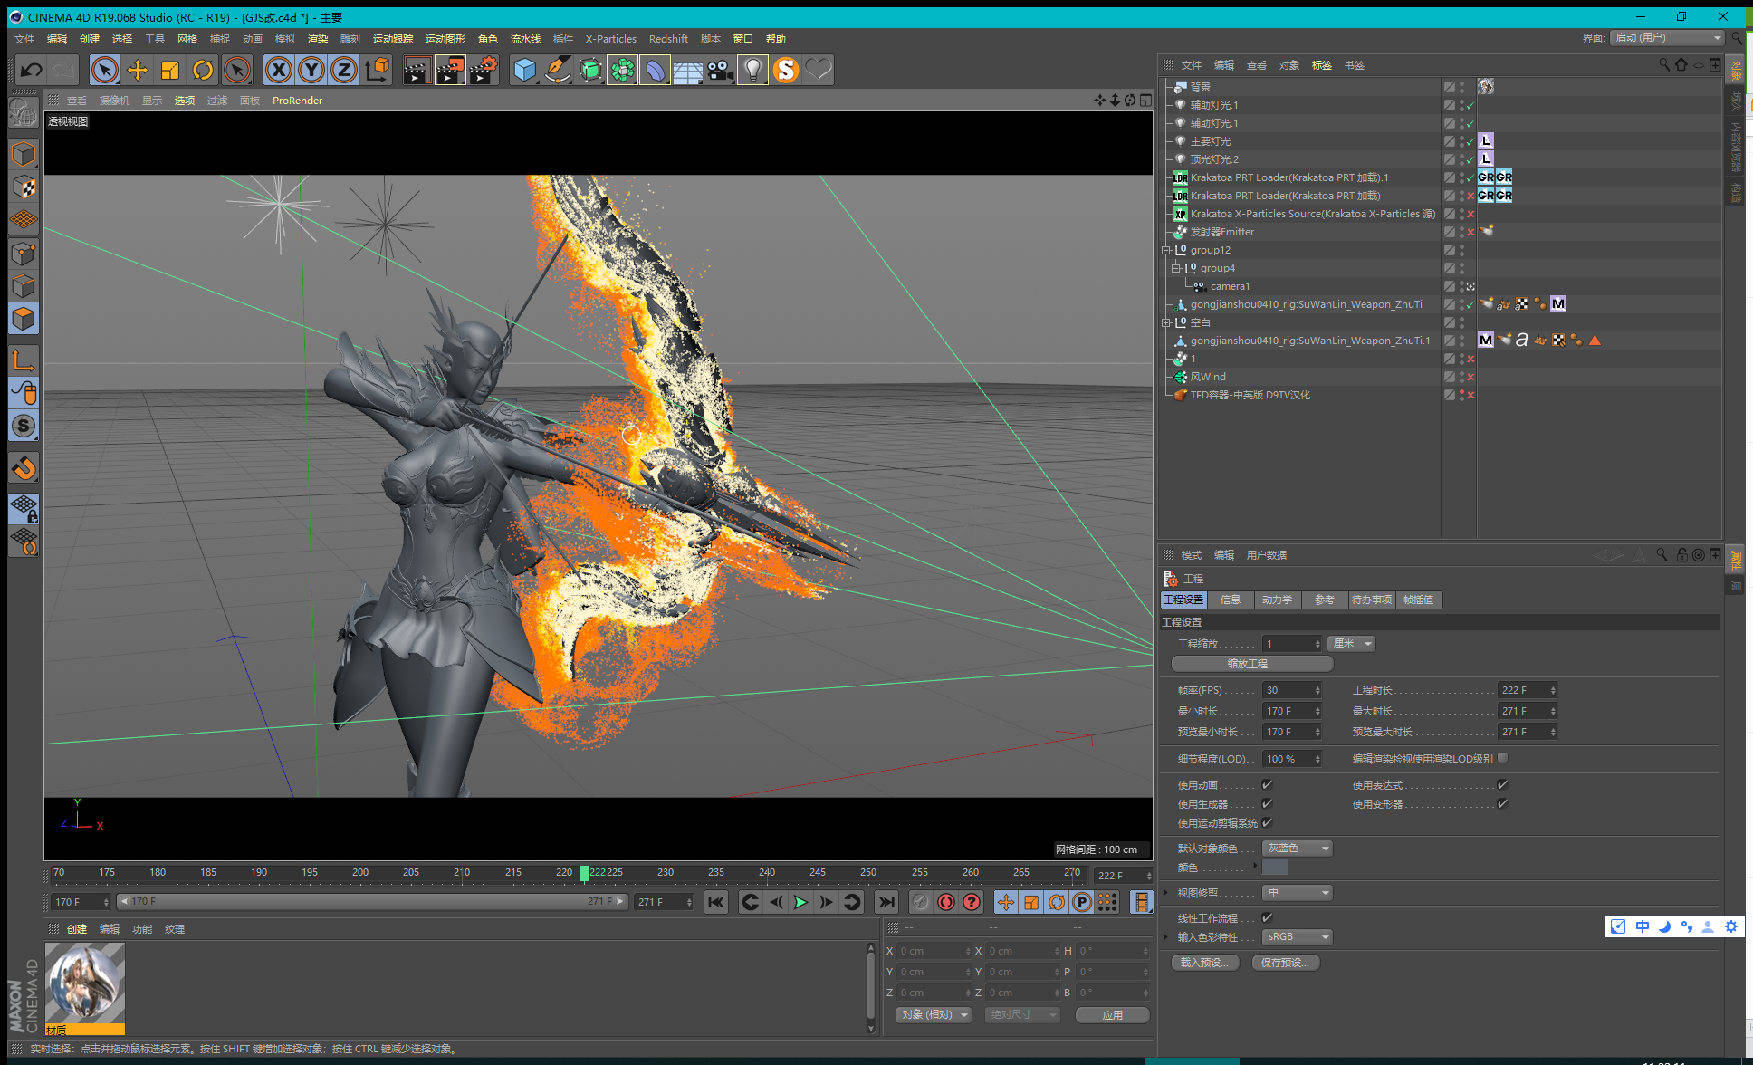Click Render View clapboard icon
The image size is (1753, 1065).
pos(416,70)
